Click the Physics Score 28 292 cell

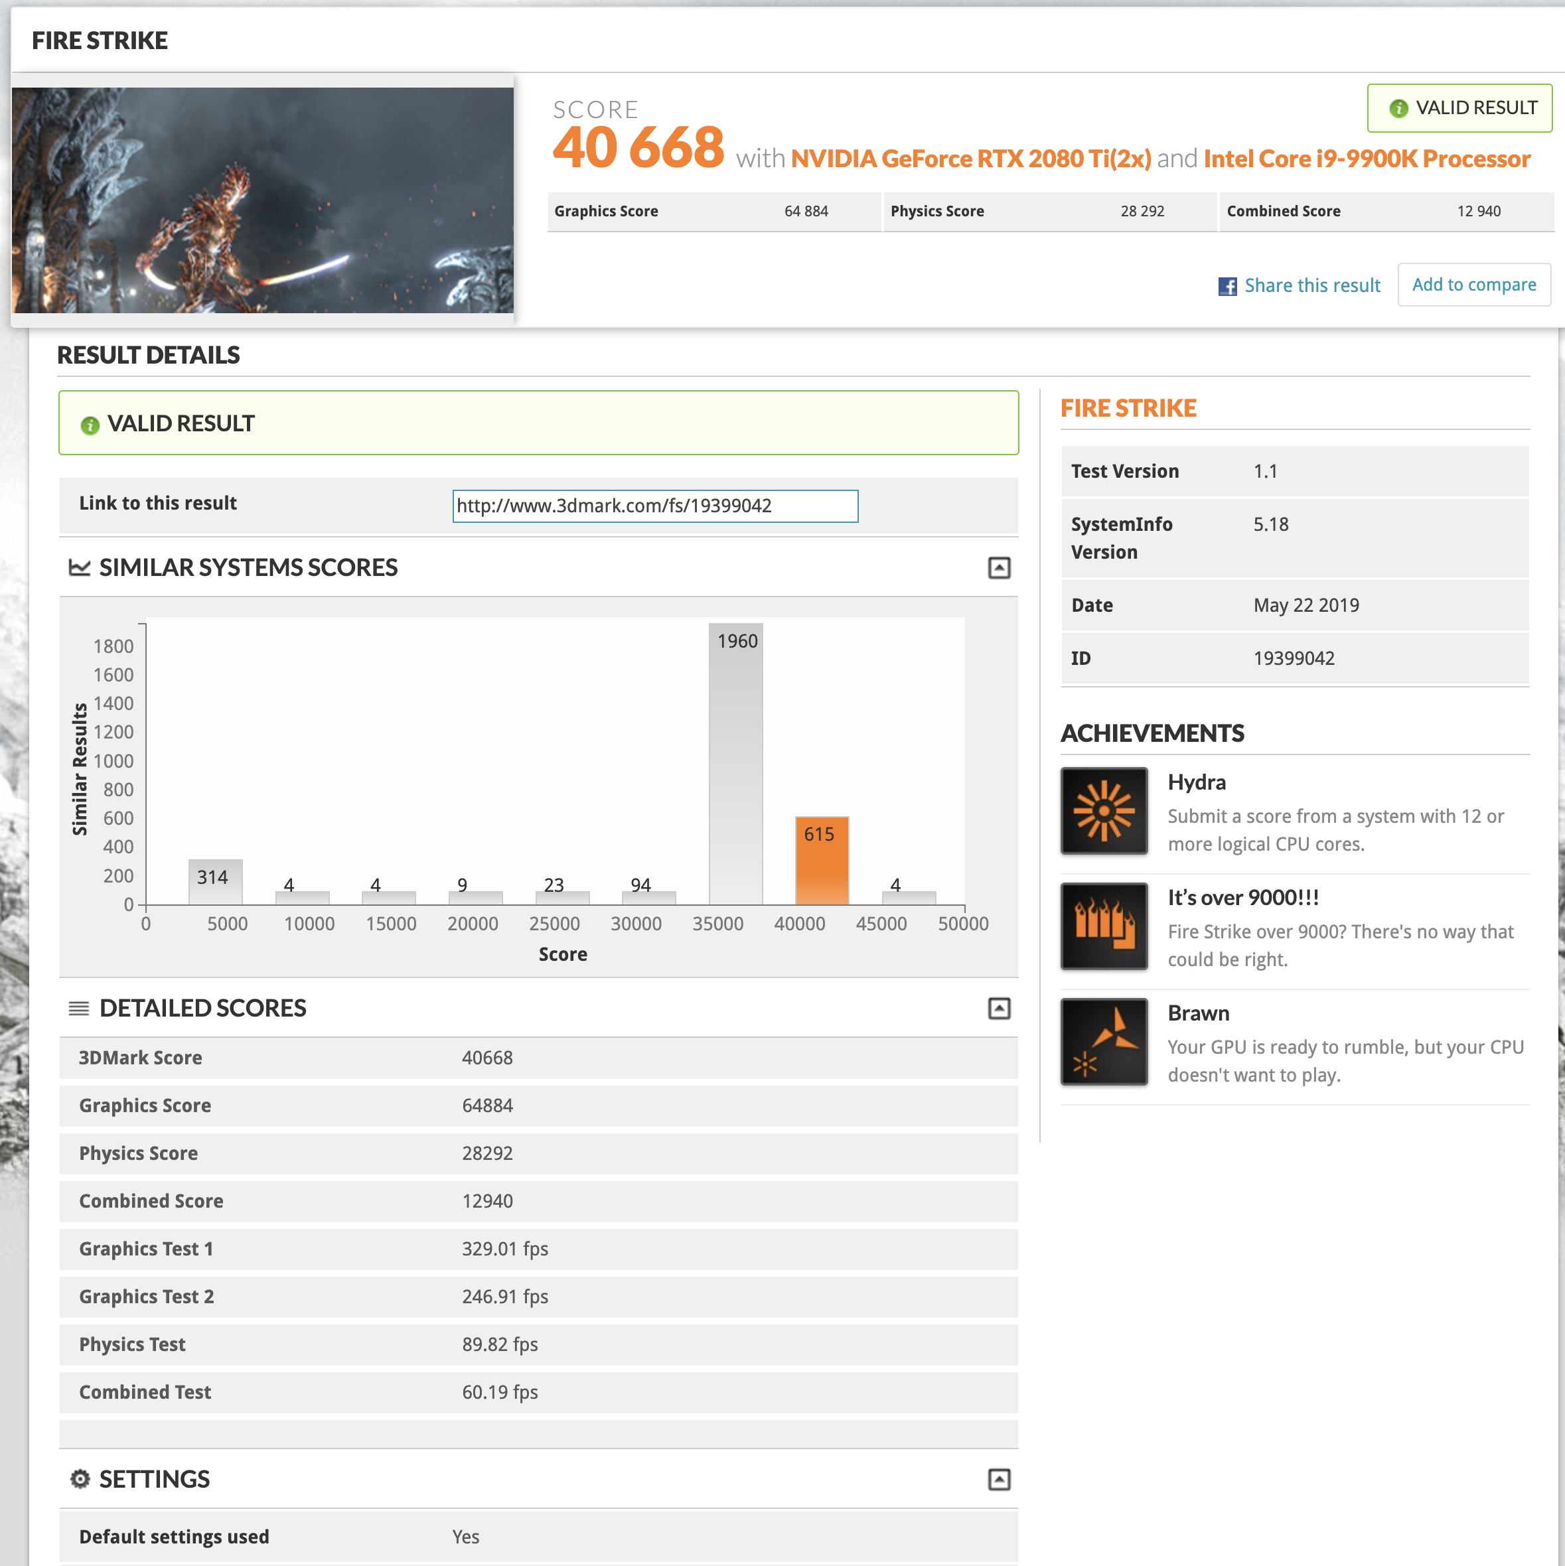pos(1050,212)
